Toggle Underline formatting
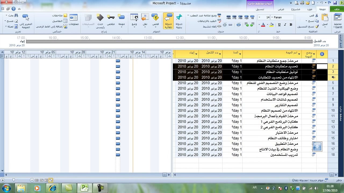344x193 pixels. click(279, 25)
